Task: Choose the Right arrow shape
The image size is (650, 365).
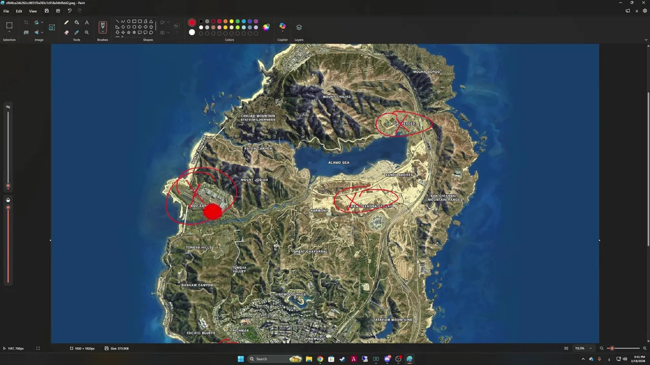Action: coord(140,27)
